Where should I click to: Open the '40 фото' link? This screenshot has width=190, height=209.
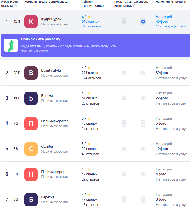pos(162,22)
